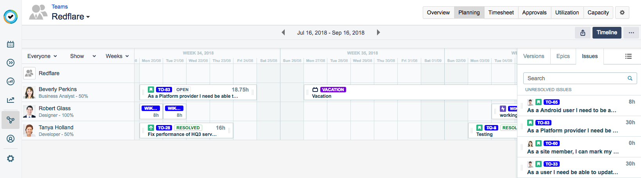This screenshot has height=178, width=641.
Task: Expand the Redflare team switcher dropdown
Action: pos(71,17)
